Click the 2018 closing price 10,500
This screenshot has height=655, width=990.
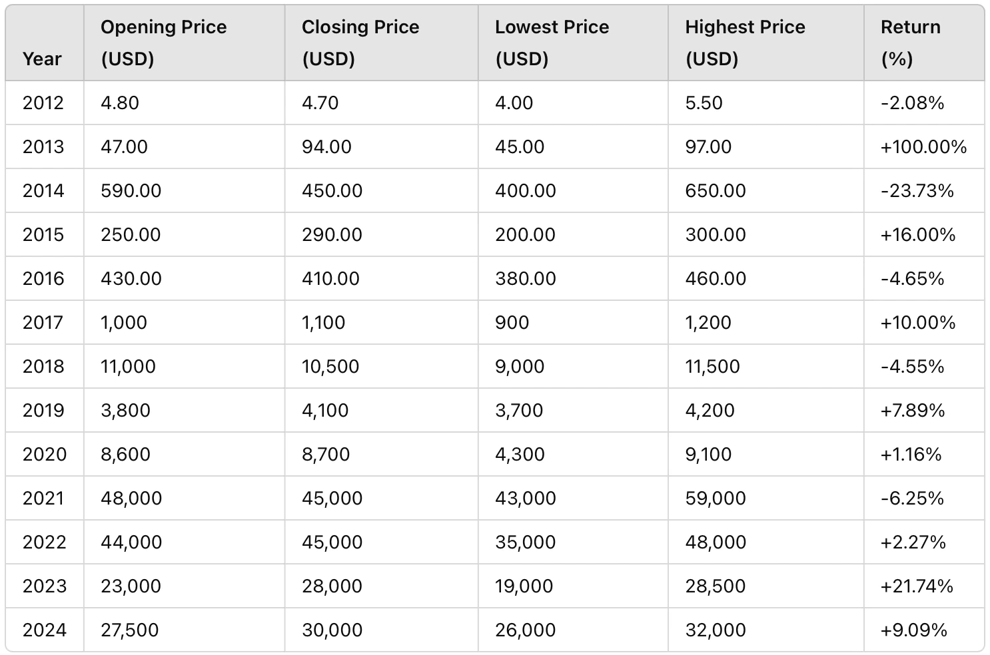[330, 367]
